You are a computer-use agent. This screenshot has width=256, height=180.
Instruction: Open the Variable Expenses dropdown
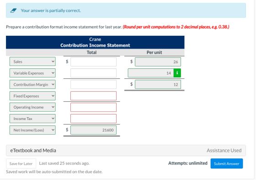pos(32,73)
